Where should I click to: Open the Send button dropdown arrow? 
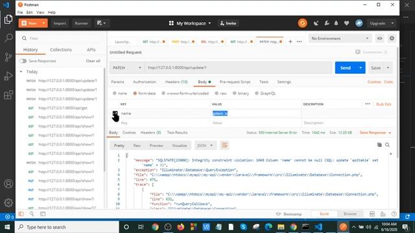point(361,68)
